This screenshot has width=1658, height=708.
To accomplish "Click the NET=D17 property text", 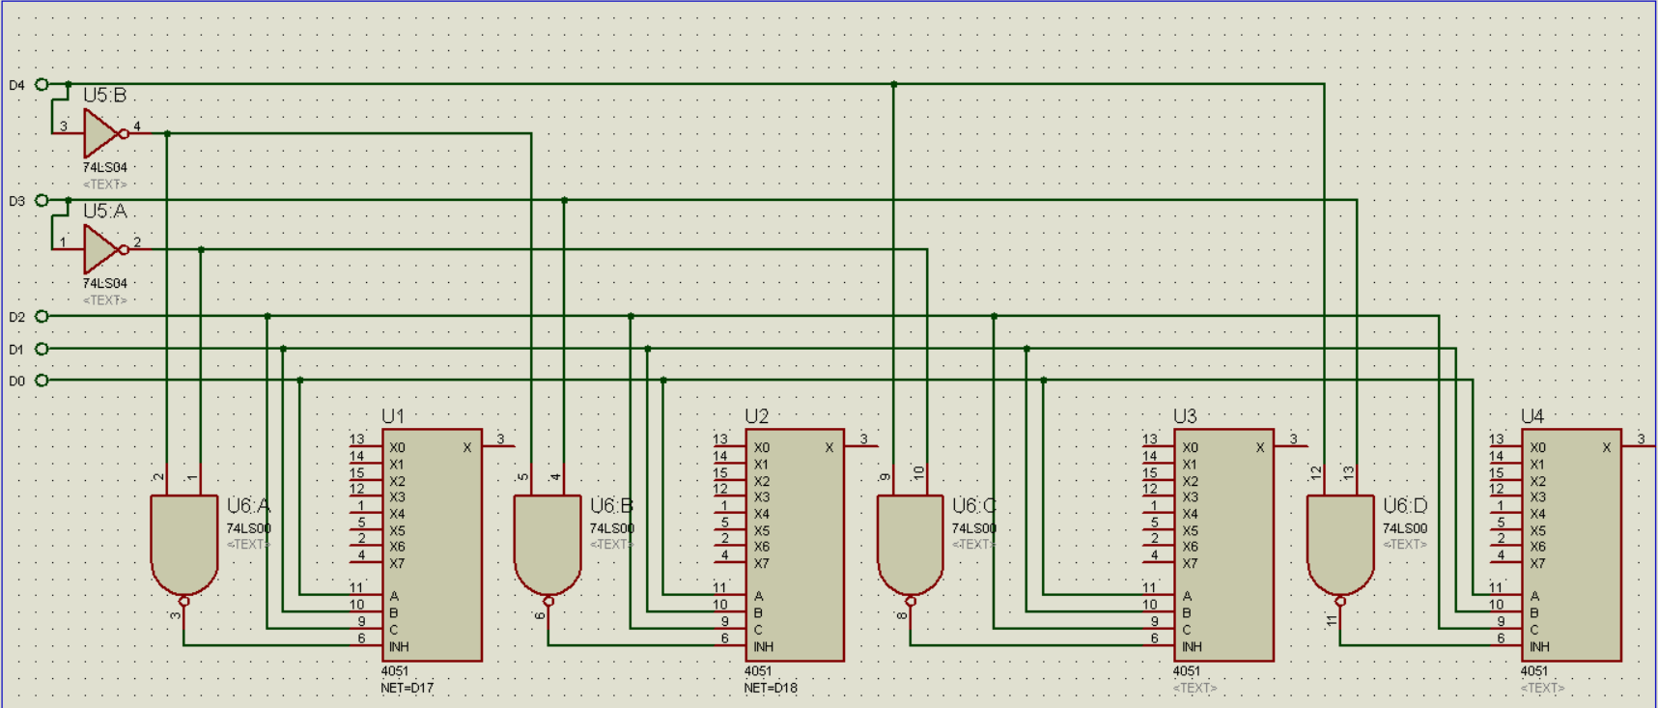I will [407, 688].
